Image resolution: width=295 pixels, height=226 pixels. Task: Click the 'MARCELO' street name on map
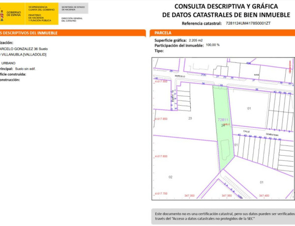coord(179,76)
